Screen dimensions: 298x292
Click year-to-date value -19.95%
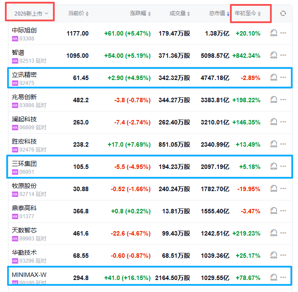tap(249, 189)
